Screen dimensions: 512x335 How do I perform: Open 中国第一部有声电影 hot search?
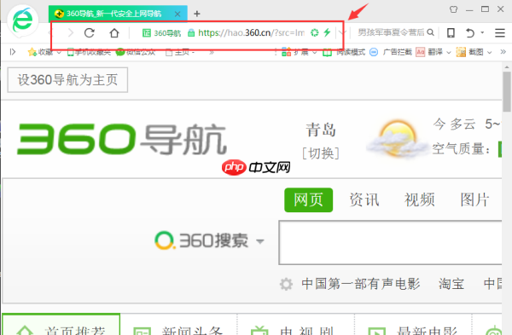click(361, 284)
